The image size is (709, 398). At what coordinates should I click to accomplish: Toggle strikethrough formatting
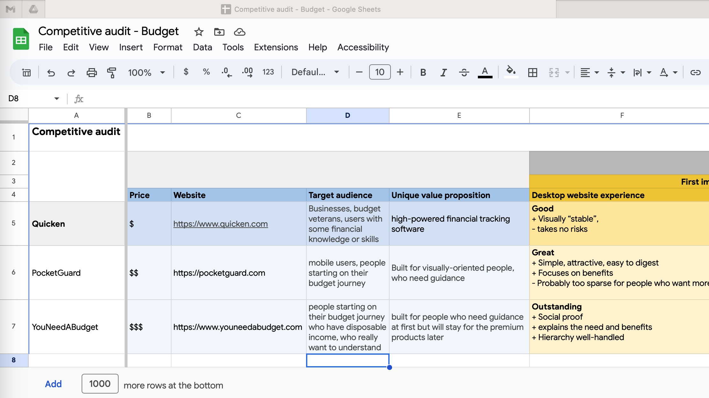tap(464, 73)
